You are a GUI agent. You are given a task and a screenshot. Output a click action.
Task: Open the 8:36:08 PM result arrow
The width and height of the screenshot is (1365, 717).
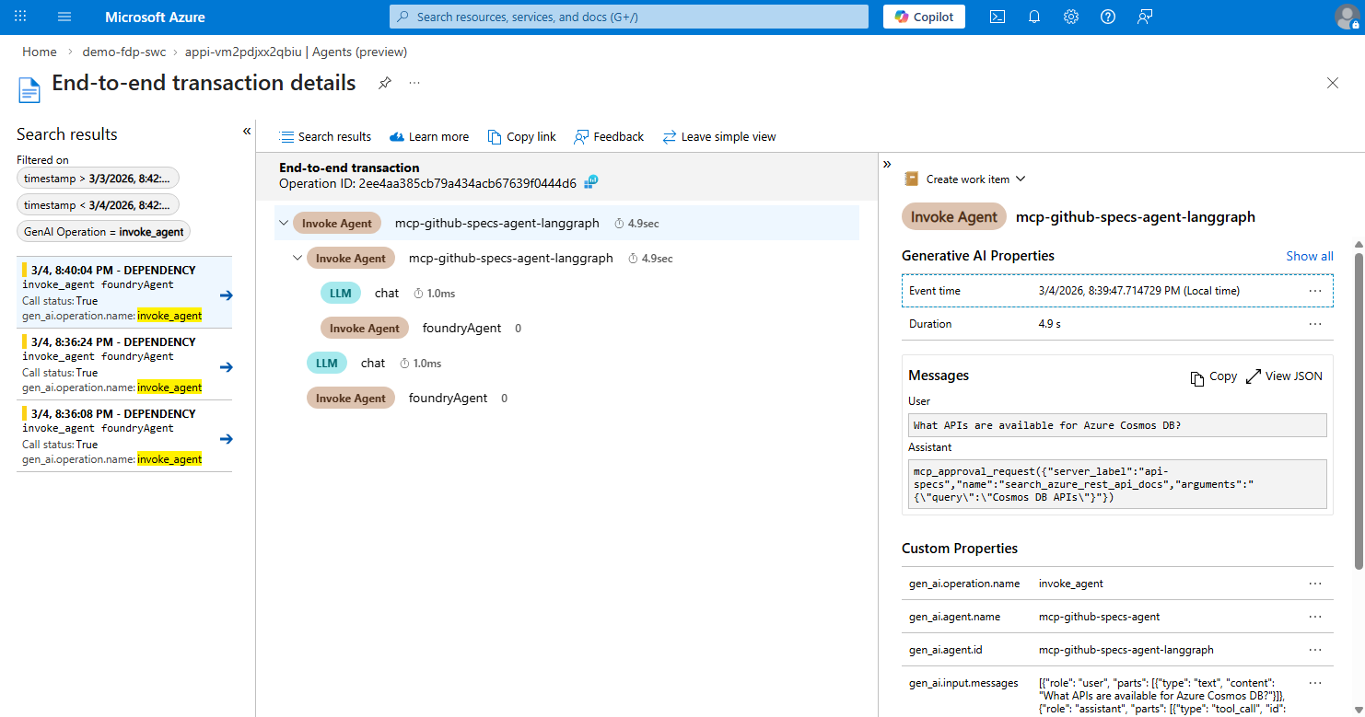pos(227,438)
